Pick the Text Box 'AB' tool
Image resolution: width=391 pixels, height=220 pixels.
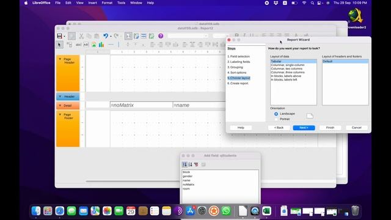pos(86,45)
